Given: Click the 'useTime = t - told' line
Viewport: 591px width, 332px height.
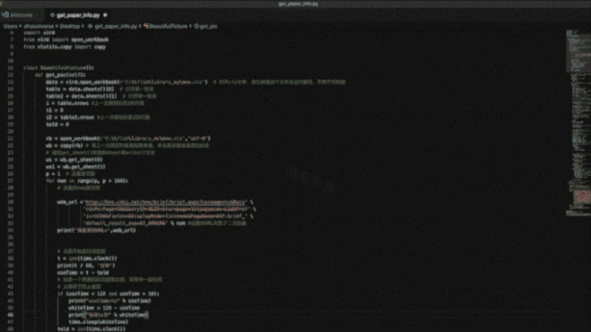Looking at the screenshot, I should click(83, 273).
